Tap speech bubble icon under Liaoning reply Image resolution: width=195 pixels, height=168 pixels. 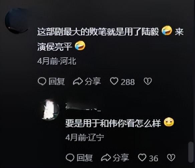pyautogui.click(x=70, y=158)
